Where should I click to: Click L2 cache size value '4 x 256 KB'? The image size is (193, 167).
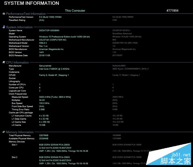44,122
